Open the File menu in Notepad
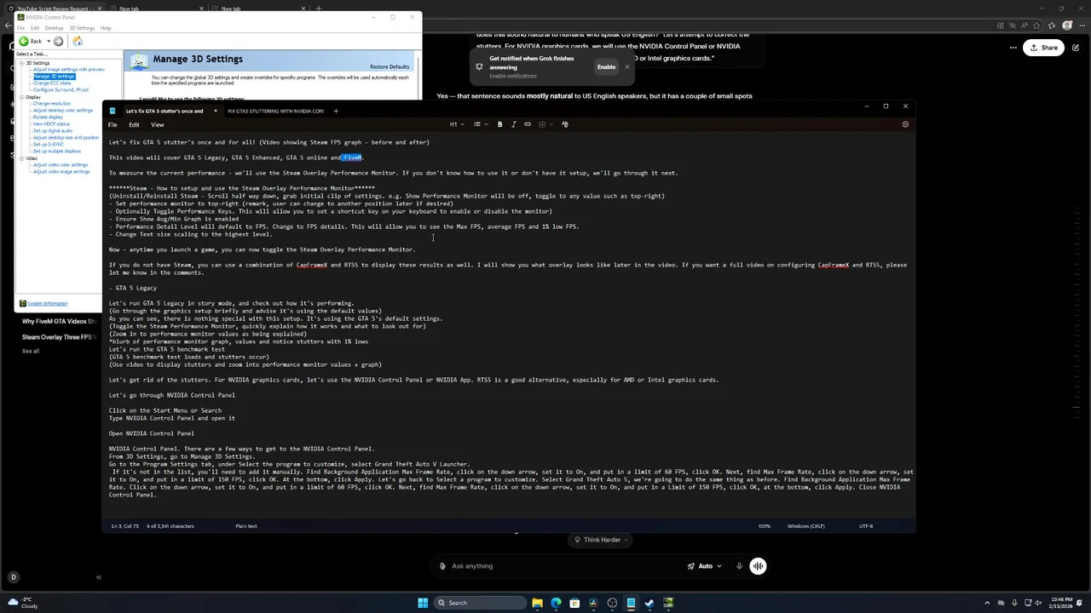 [113, 125]
